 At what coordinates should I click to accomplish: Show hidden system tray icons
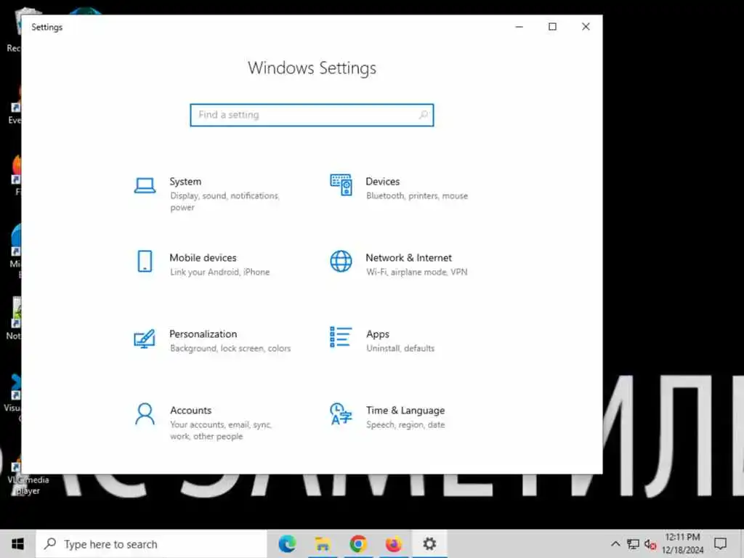click(615, 543)
